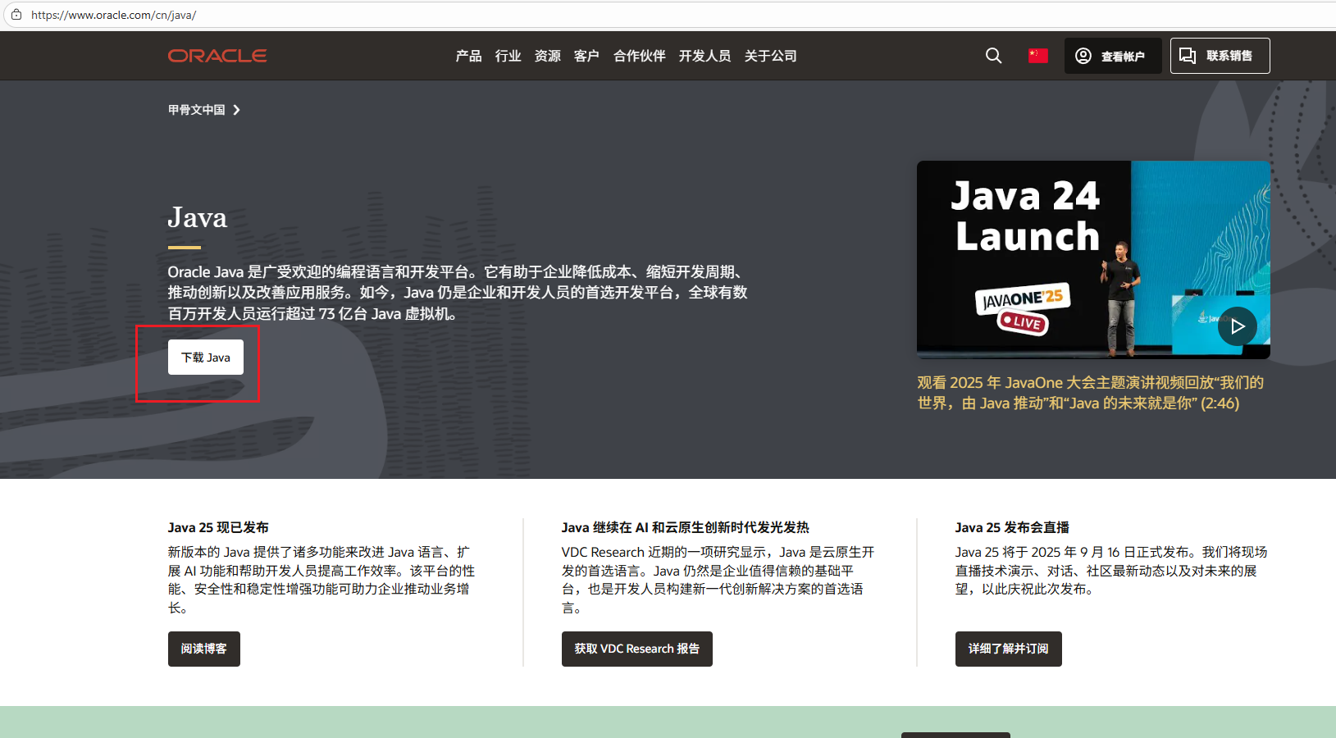The width and height of the screenshot is (1336, 738).
Task: Open the 关于公司 menu item
Action: [x=769, y=55]
